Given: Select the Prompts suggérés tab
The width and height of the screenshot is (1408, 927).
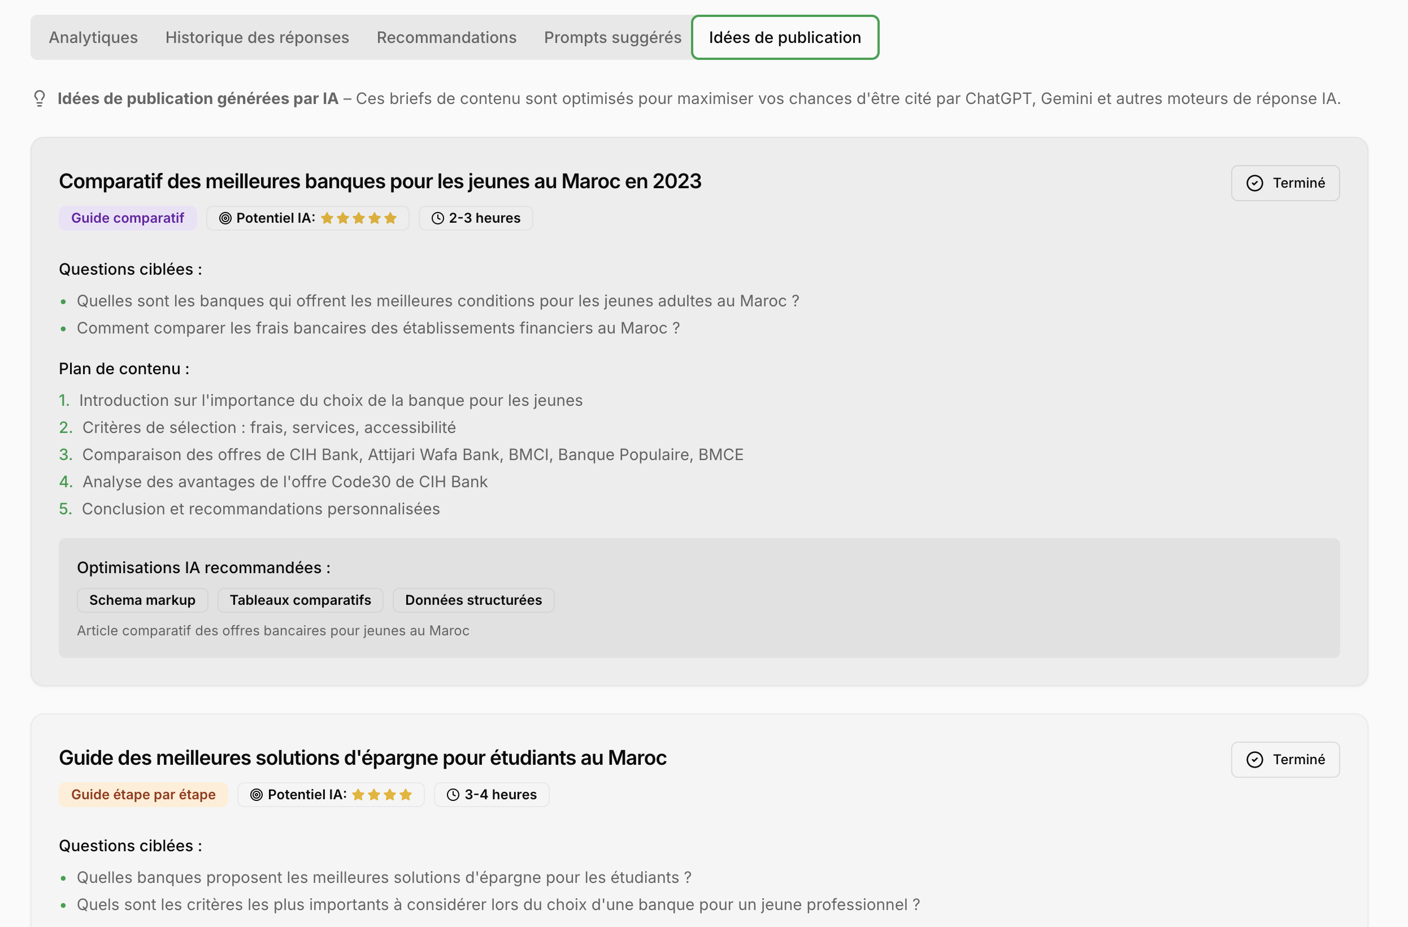Looking at the screenshot, I should coord(612,37).
